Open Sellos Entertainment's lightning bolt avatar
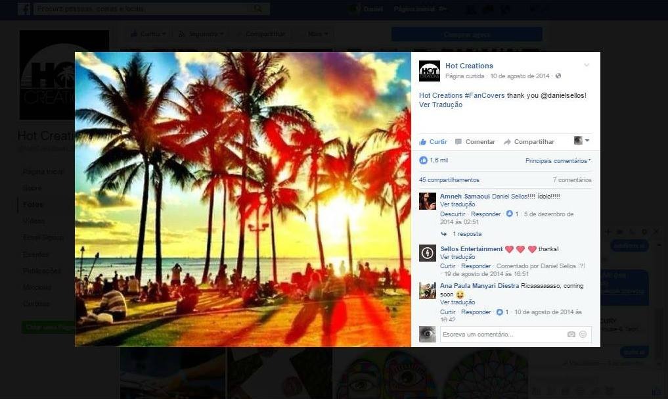Image resolution: width=668 pixels, height=399 pixels. pyautogui.click(x=428, y=253)
